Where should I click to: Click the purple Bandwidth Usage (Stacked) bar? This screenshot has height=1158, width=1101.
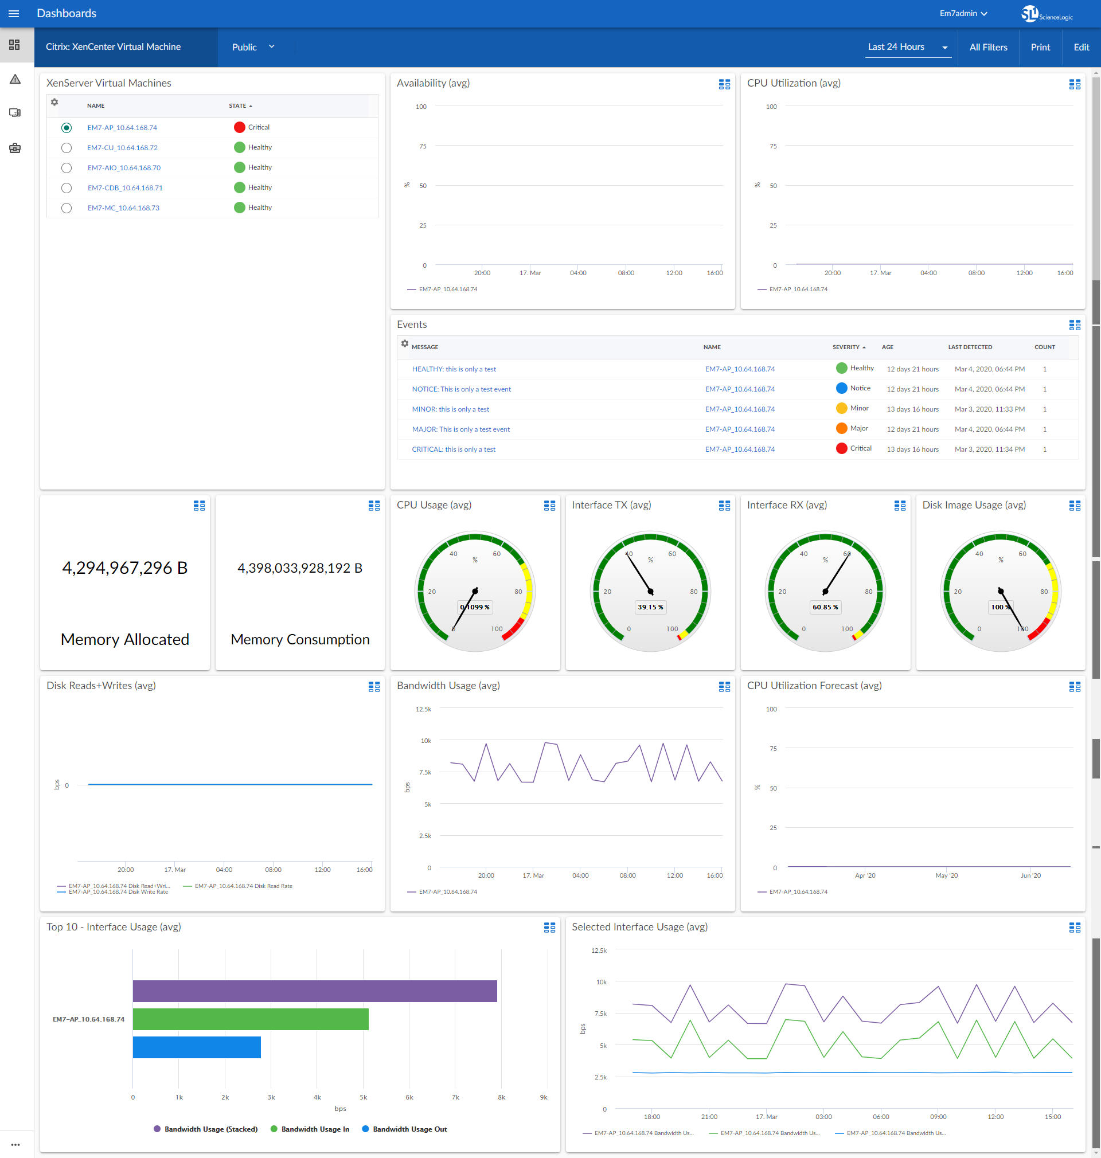tap(315, 991)
